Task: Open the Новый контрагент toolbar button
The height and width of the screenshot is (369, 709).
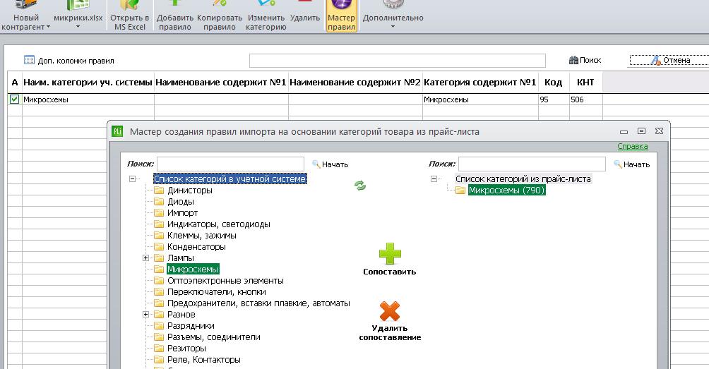Action: 25,16
